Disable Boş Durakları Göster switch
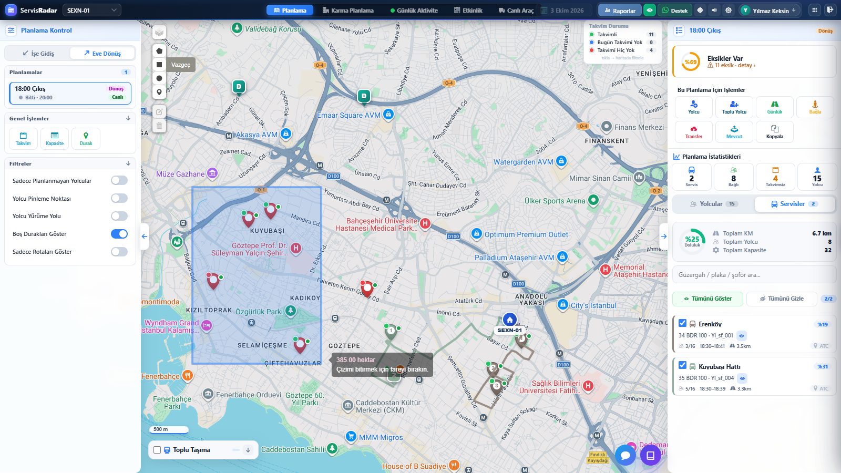The height and width of the screenshot is (473, 841). tap(119, 234)
